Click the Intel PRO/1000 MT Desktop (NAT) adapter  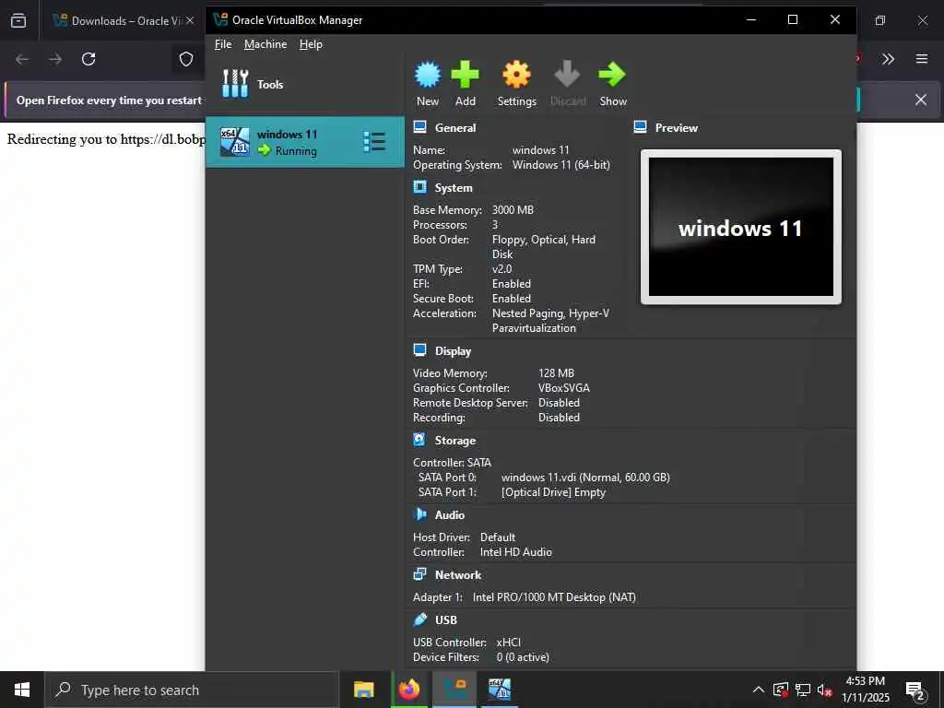pyautogui.click(x=554, y=597)
